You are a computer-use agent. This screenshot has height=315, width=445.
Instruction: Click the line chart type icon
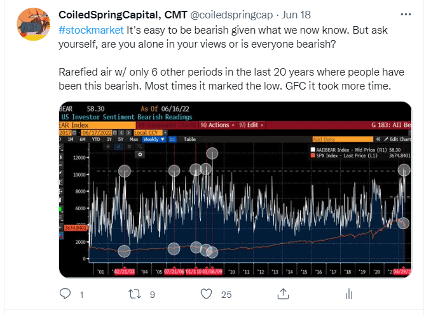click(174, 138)
